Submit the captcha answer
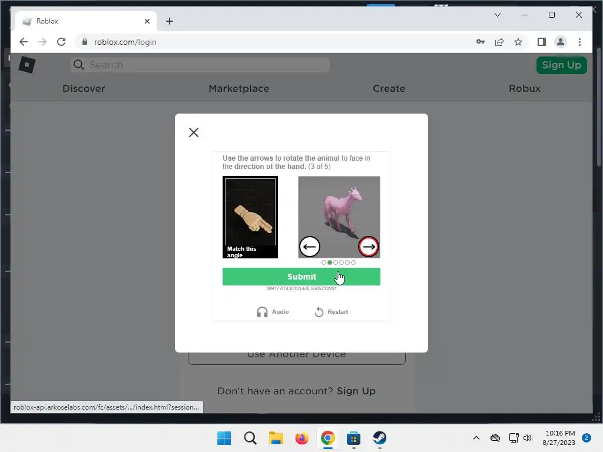 (301, 277)
